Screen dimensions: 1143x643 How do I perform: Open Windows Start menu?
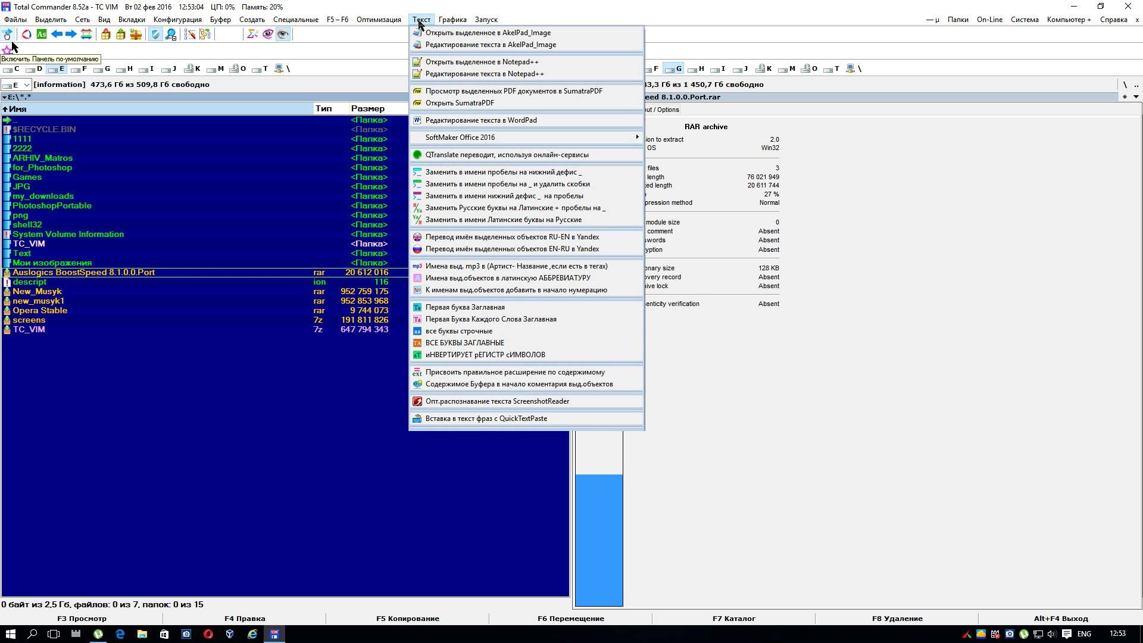coord(11,634)
